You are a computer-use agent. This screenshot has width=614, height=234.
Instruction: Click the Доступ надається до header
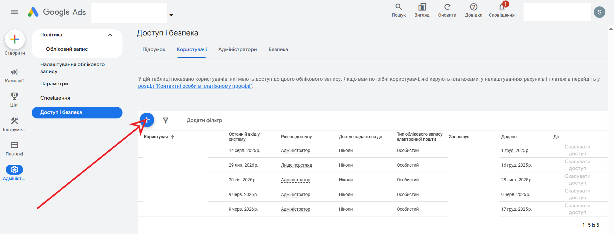[x=360, y=137]
